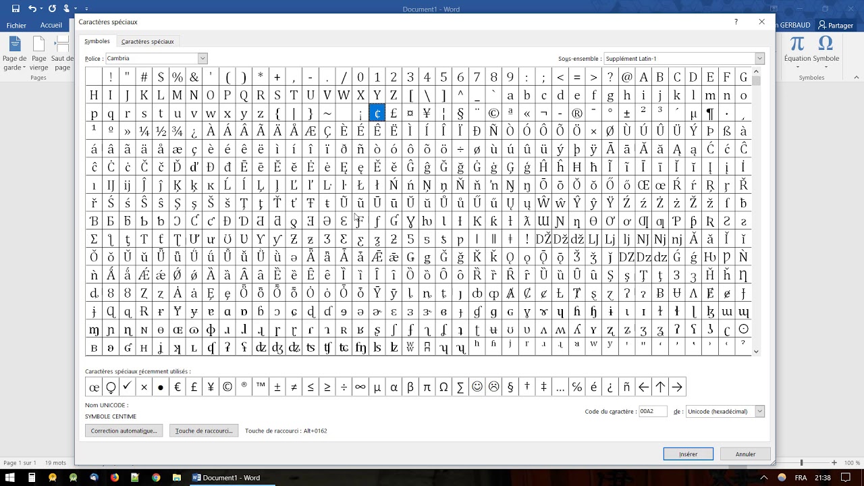Expand the Sous-ensemble subset dropdown
Viewport: 864px width, 486px height.
(759, 59)
